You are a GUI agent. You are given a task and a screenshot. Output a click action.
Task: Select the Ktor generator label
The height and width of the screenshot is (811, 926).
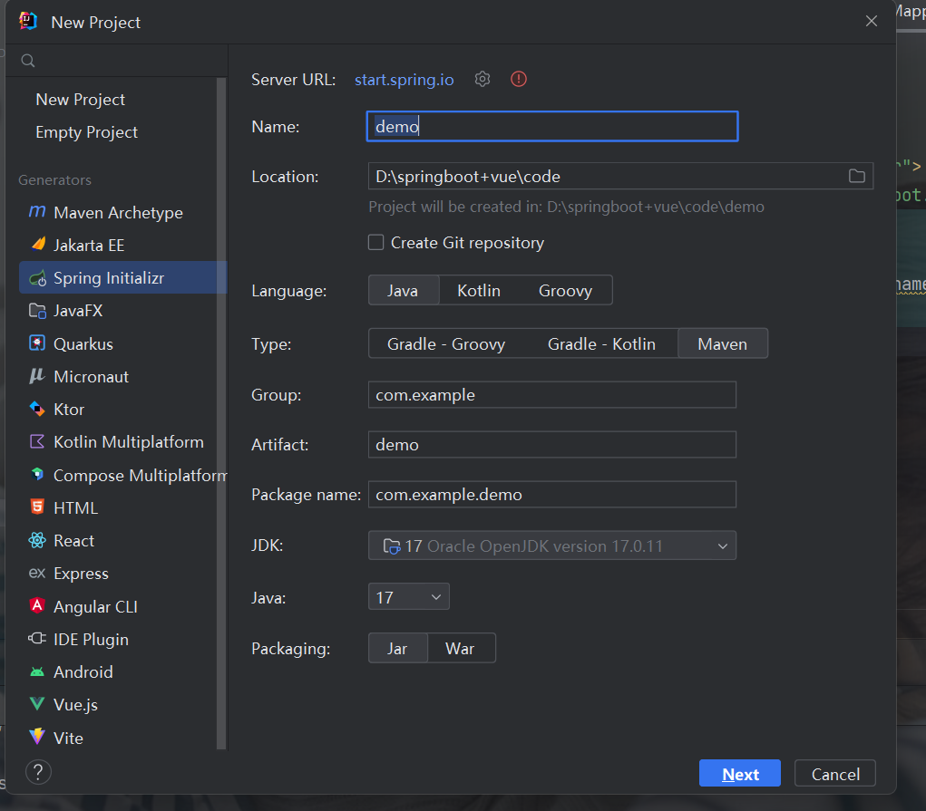coord(69,410)
